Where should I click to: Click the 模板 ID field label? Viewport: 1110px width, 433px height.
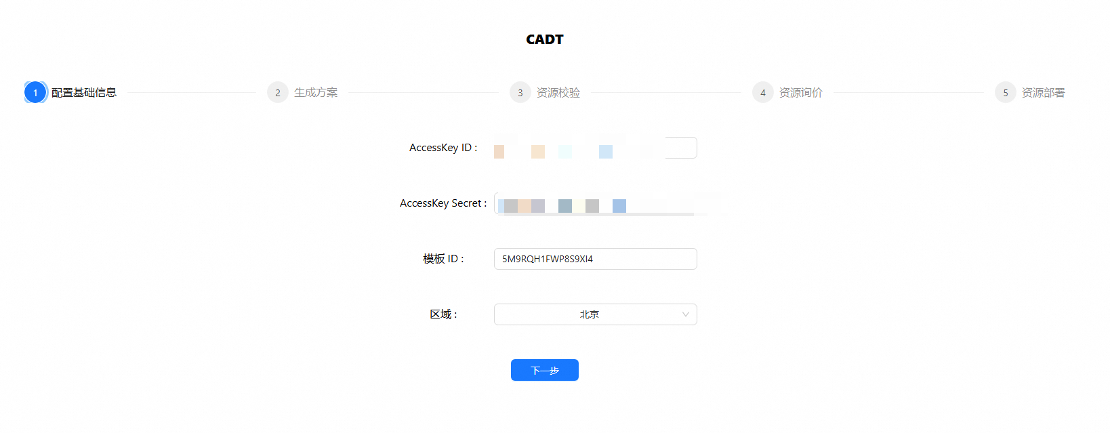pos(443,259)
